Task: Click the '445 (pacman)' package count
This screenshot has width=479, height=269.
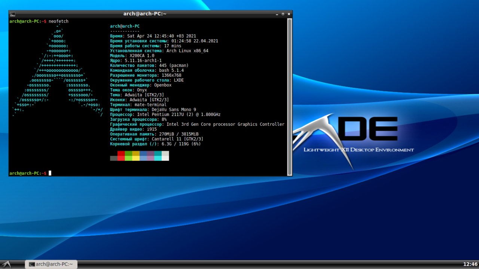Action: click(x=174, y=65)
